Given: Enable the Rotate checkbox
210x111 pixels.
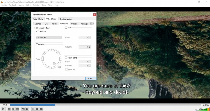Looking at the screenshot, I should 37,44.
